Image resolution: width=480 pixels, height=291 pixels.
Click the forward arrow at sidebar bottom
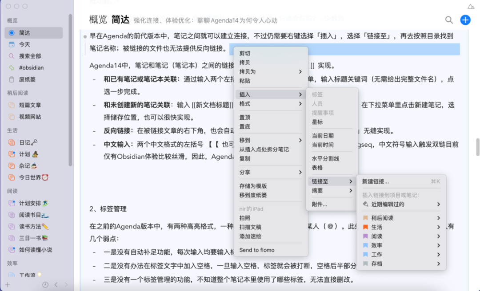click(x=66, y=285)
